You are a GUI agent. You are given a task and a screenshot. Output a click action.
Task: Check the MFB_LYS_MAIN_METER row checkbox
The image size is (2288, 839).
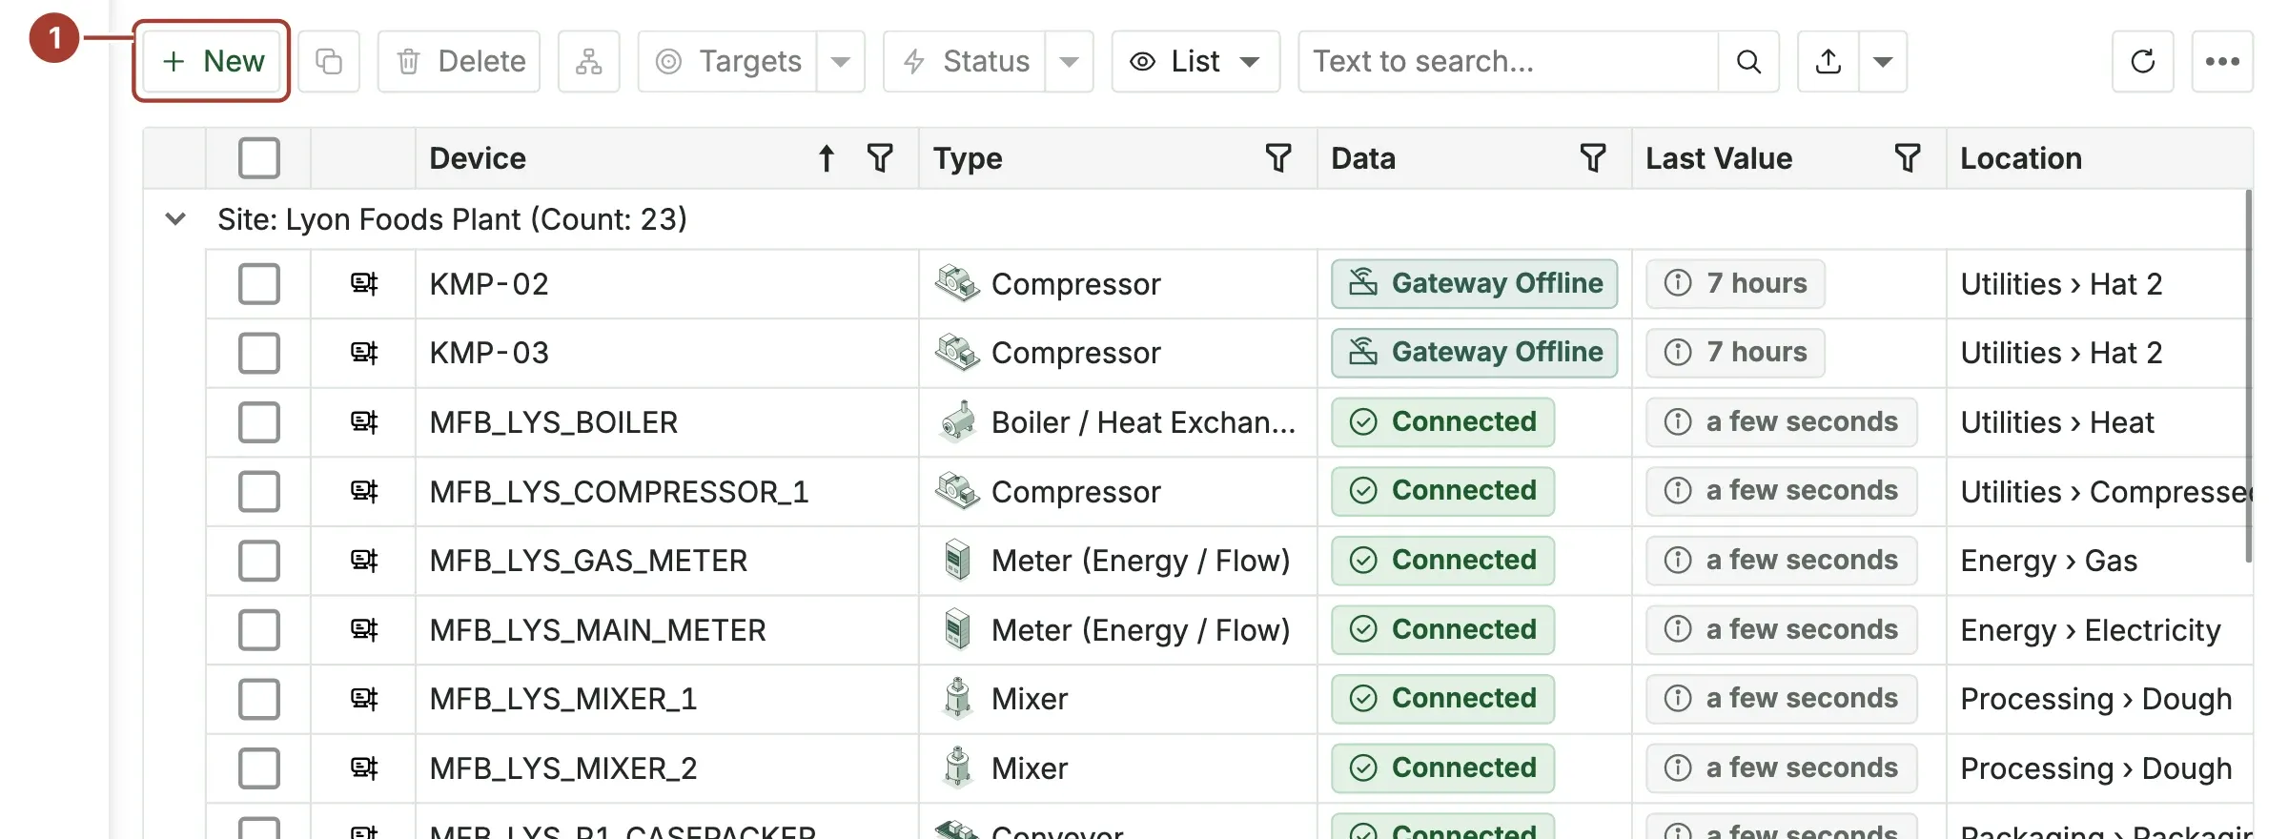click(258, 630)
